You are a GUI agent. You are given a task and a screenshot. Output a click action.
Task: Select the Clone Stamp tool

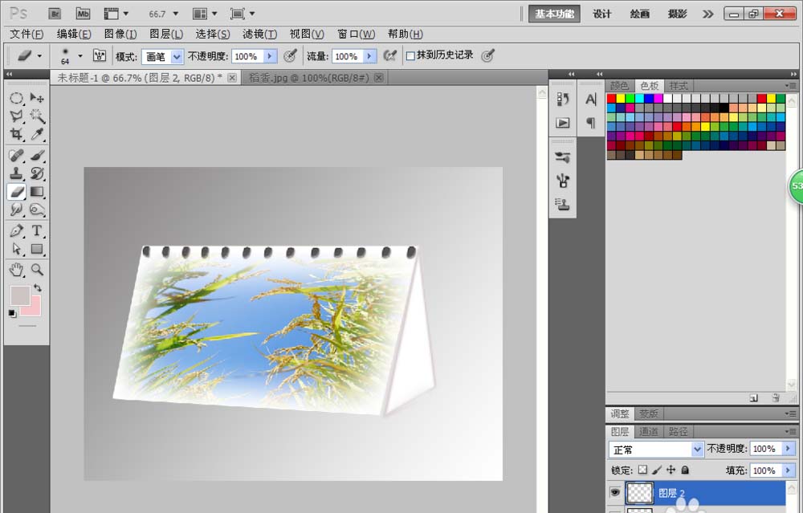click(x=16, y=173)
